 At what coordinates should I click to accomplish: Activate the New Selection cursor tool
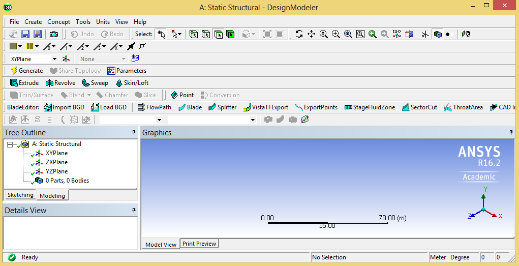161,34
